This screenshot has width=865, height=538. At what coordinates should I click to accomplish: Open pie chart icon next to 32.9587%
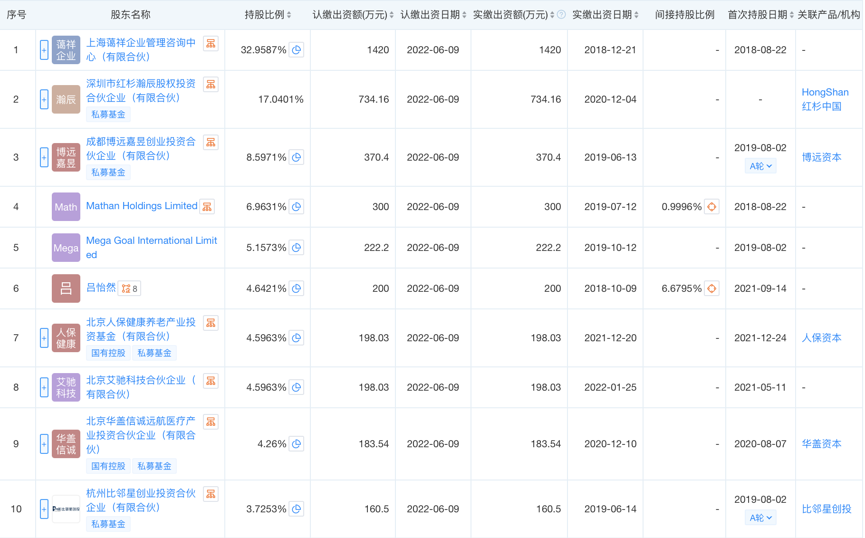[297, 50]
